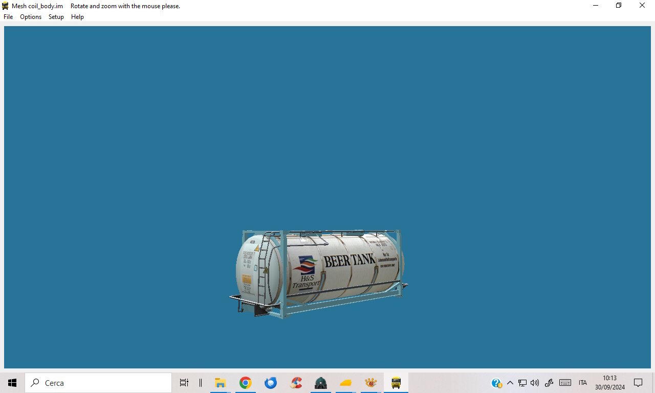Click the Cerca search box

pyautogui.click(x=98, y=383)
